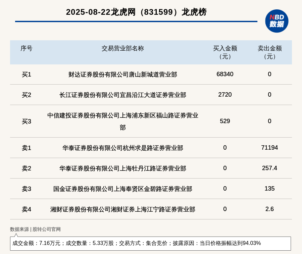Click the sell amount 0 in row 买3
302x254 pixels.
pyautogui.click(x=270, y=121)
